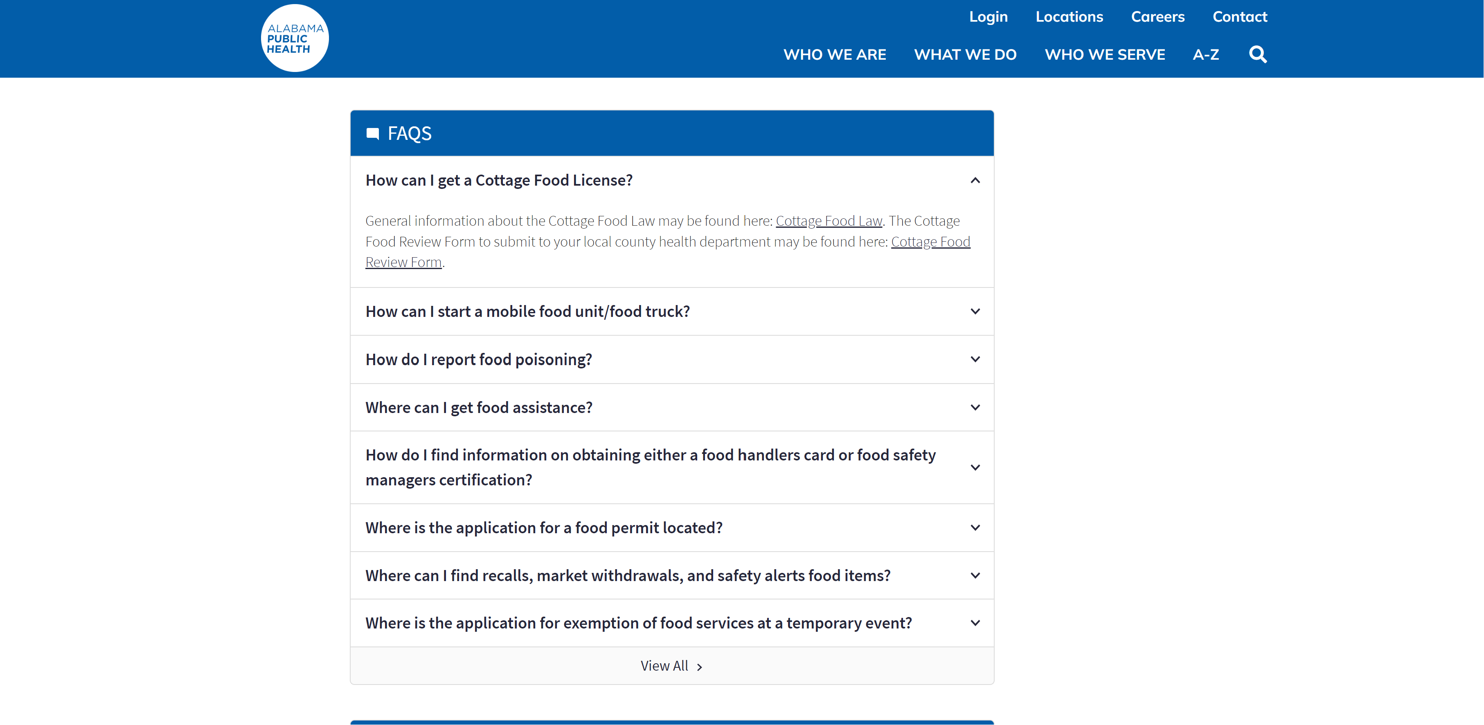Go to the Contact page
Screen dimensions: 1484x725
[x=1240, y=17]
